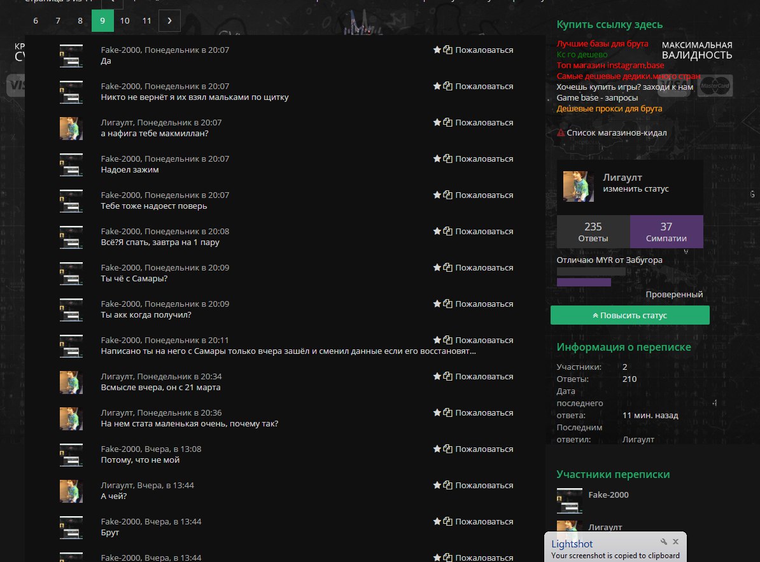This screenshot has height=562, width=760.
Task: Copy icon on "Тебе тоже надоест поверь"
Action: pyautogui.click(x=448, y=195)
